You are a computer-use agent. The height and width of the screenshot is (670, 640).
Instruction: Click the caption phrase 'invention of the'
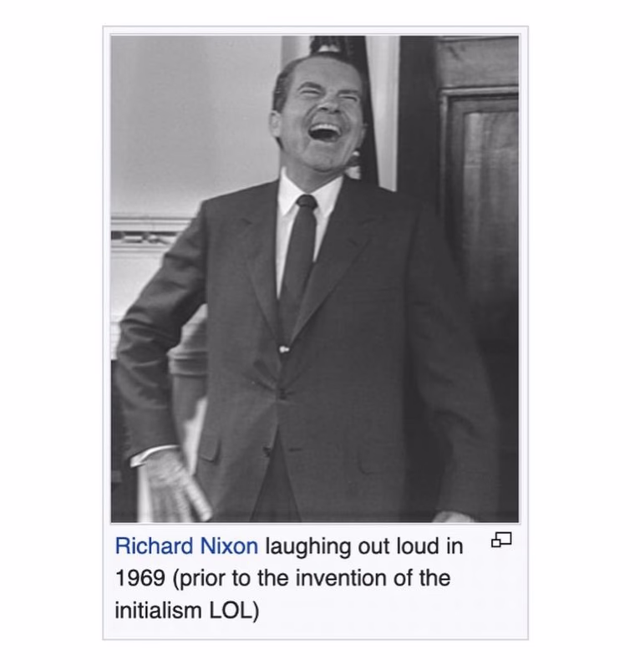[373, 578]
